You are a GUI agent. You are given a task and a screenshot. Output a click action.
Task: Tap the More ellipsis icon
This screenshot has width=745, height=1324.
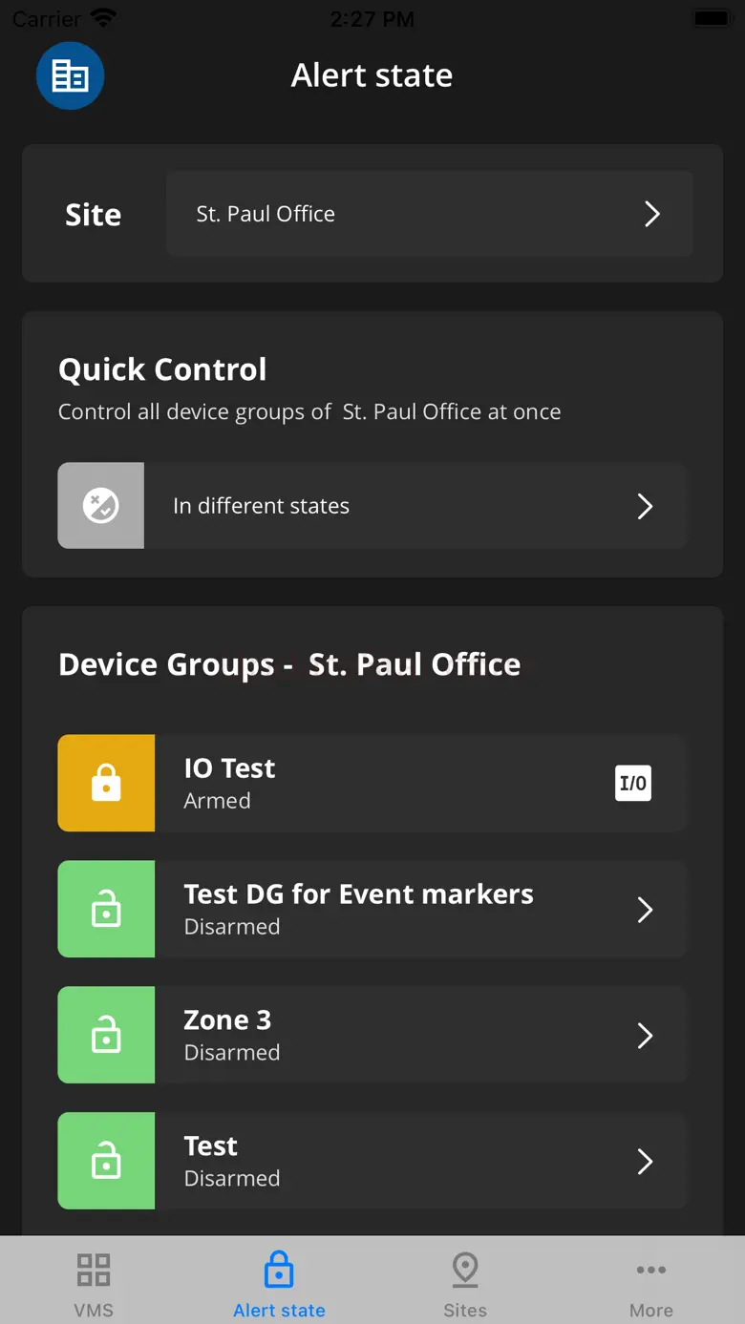651,1270
